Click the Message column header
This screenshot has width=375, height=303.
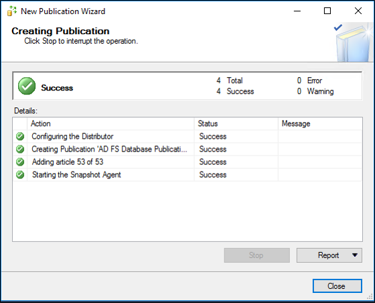(320, 124)
